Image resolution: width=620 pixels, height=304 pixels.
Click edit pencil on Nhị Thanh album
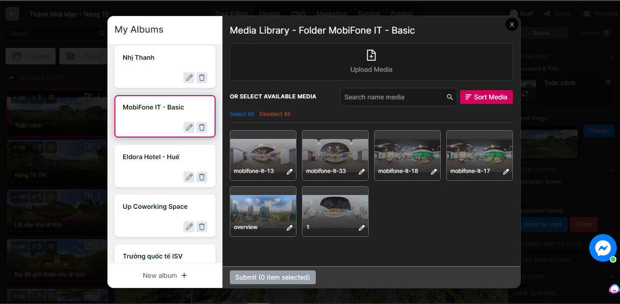(189, 78)
